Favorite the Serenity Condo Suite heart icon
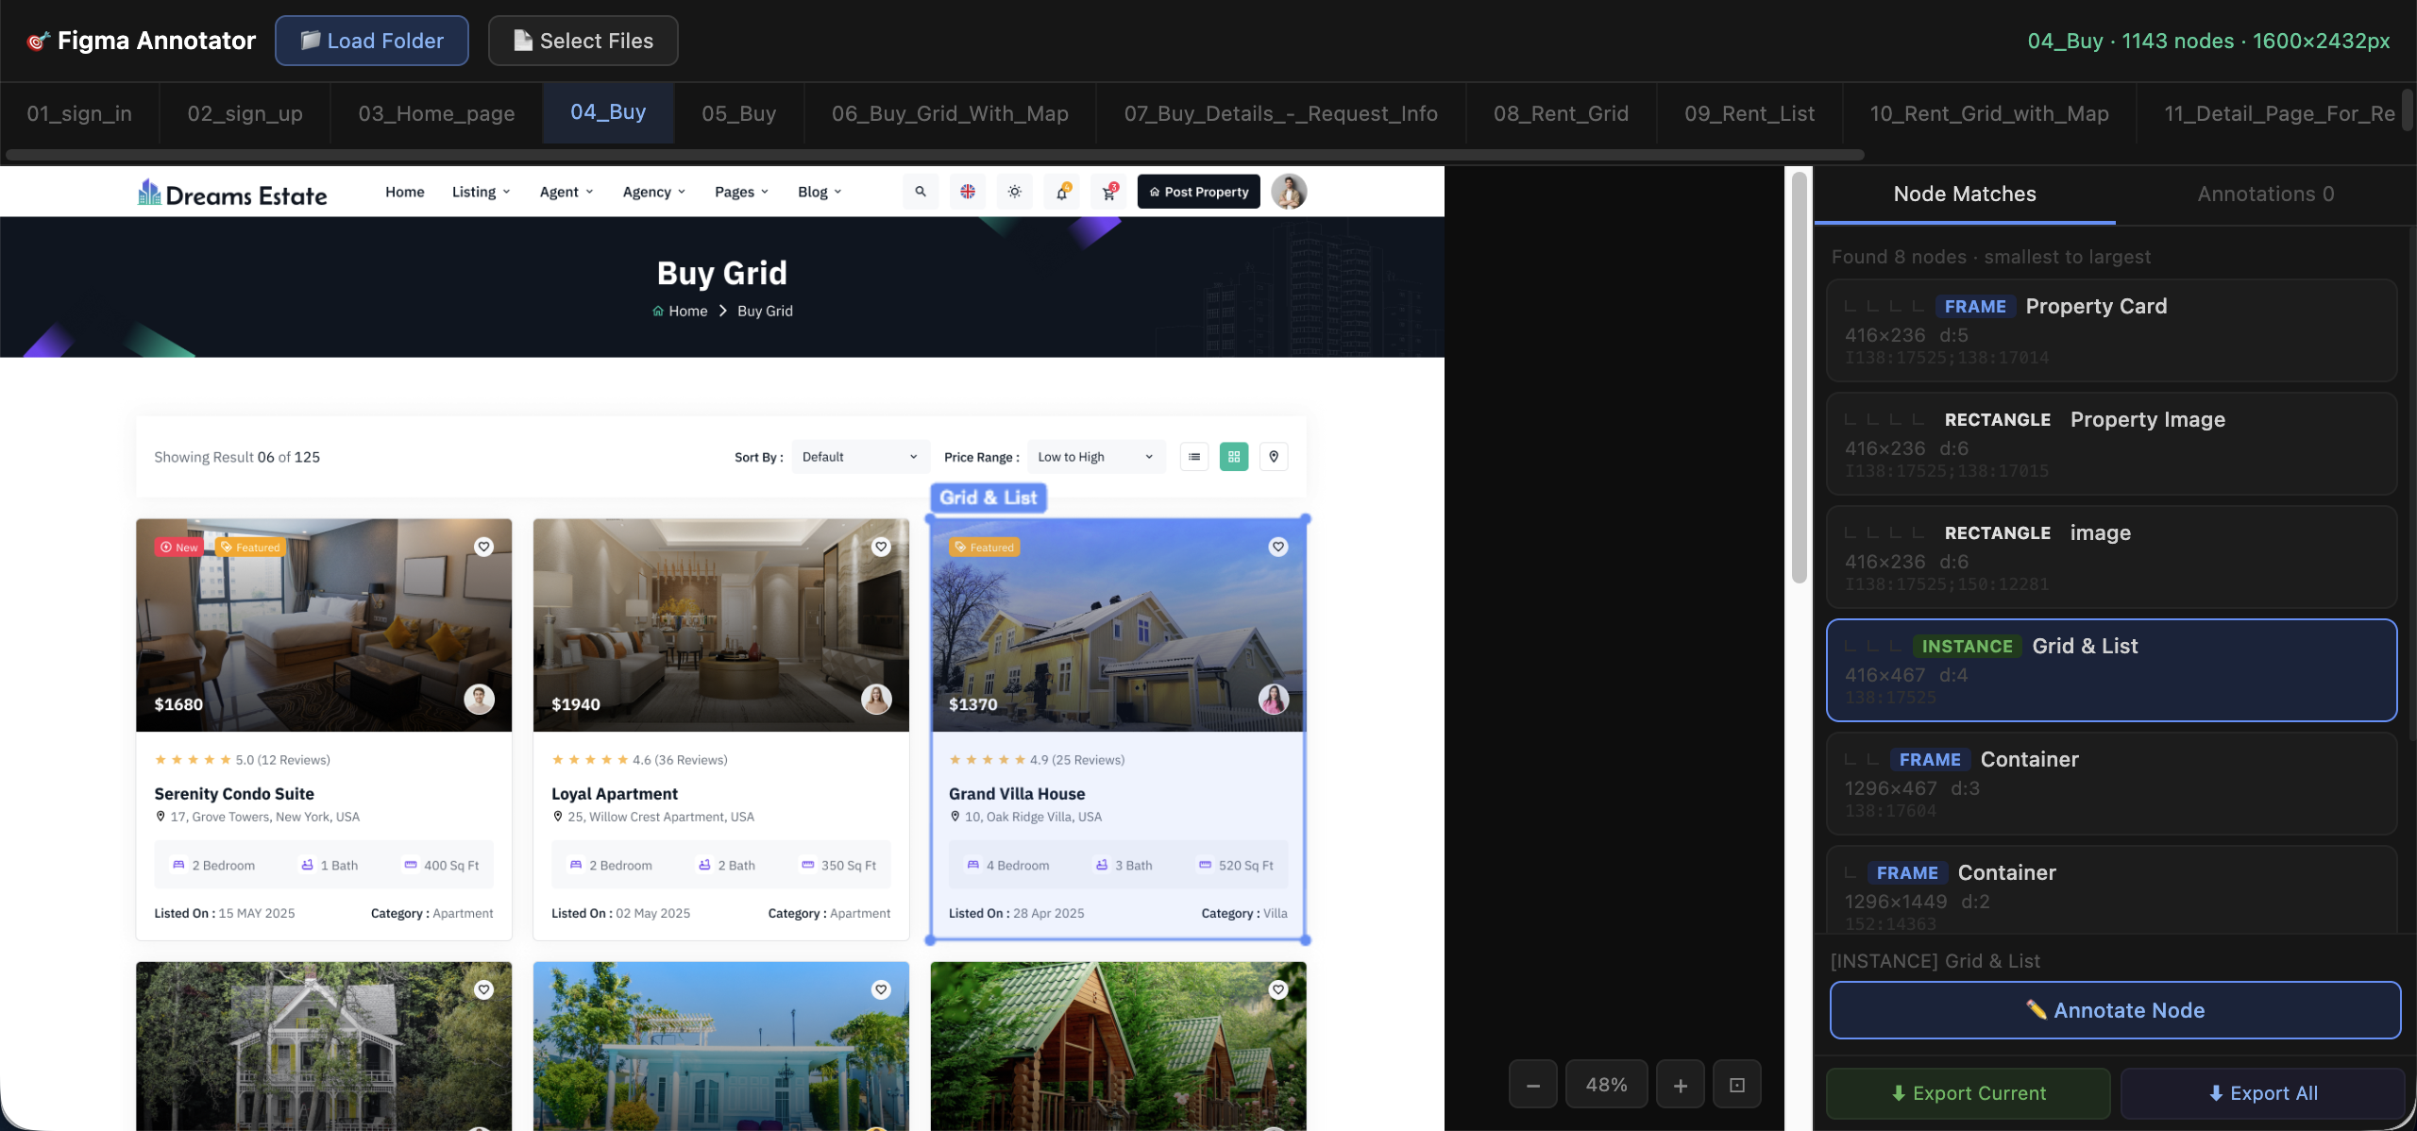This screenshot has height=1131, width=2417. click(483, 547)
